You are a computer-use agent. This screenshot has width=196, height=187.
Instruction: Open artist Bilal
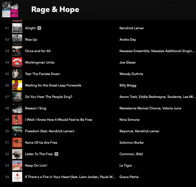[x=139, y=154]
